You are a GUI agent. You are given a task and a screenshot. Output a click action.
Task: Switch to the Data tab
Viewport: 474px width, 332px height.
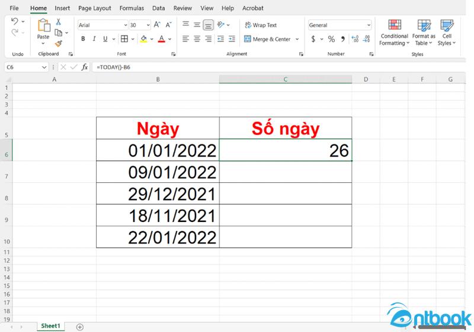click(x=158, y=8)
